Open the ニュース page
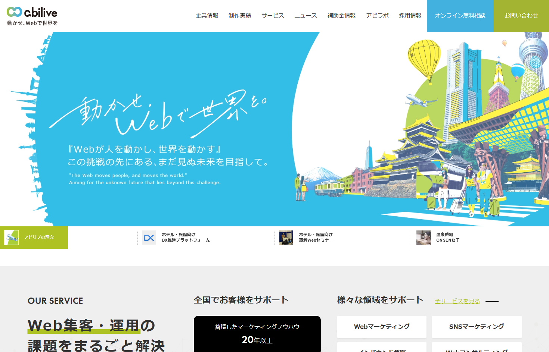 pos(305,16)
